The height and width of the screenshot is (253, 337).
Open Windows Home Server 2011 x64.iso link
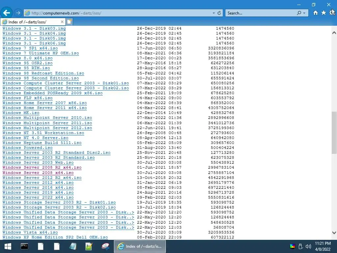coord(45,108)
